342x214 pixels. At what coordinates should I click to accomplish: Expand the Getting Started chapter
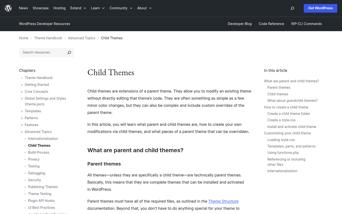22,84
